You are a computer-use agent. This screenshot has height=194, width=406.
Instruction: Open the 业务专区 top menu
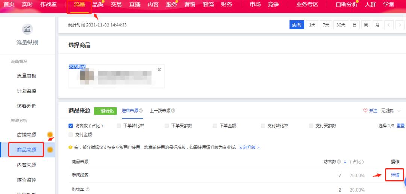307,5
